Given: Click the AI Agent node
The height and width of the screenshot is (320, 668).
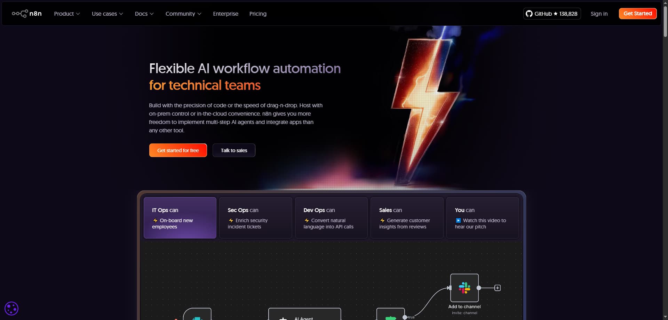Looking at the screenshot, I should tap(304, 314).
